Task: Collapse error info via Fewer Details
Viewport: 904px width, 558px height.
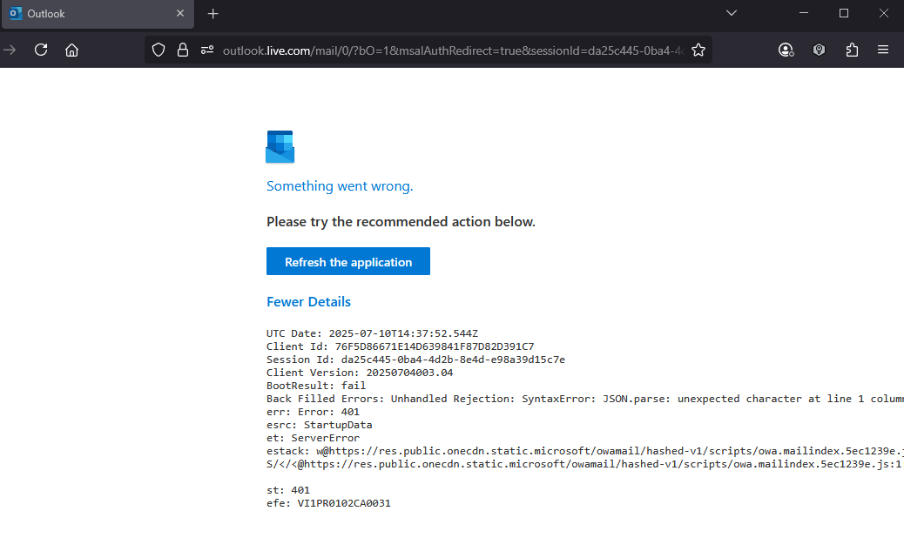Action: (x=308, y=302)
